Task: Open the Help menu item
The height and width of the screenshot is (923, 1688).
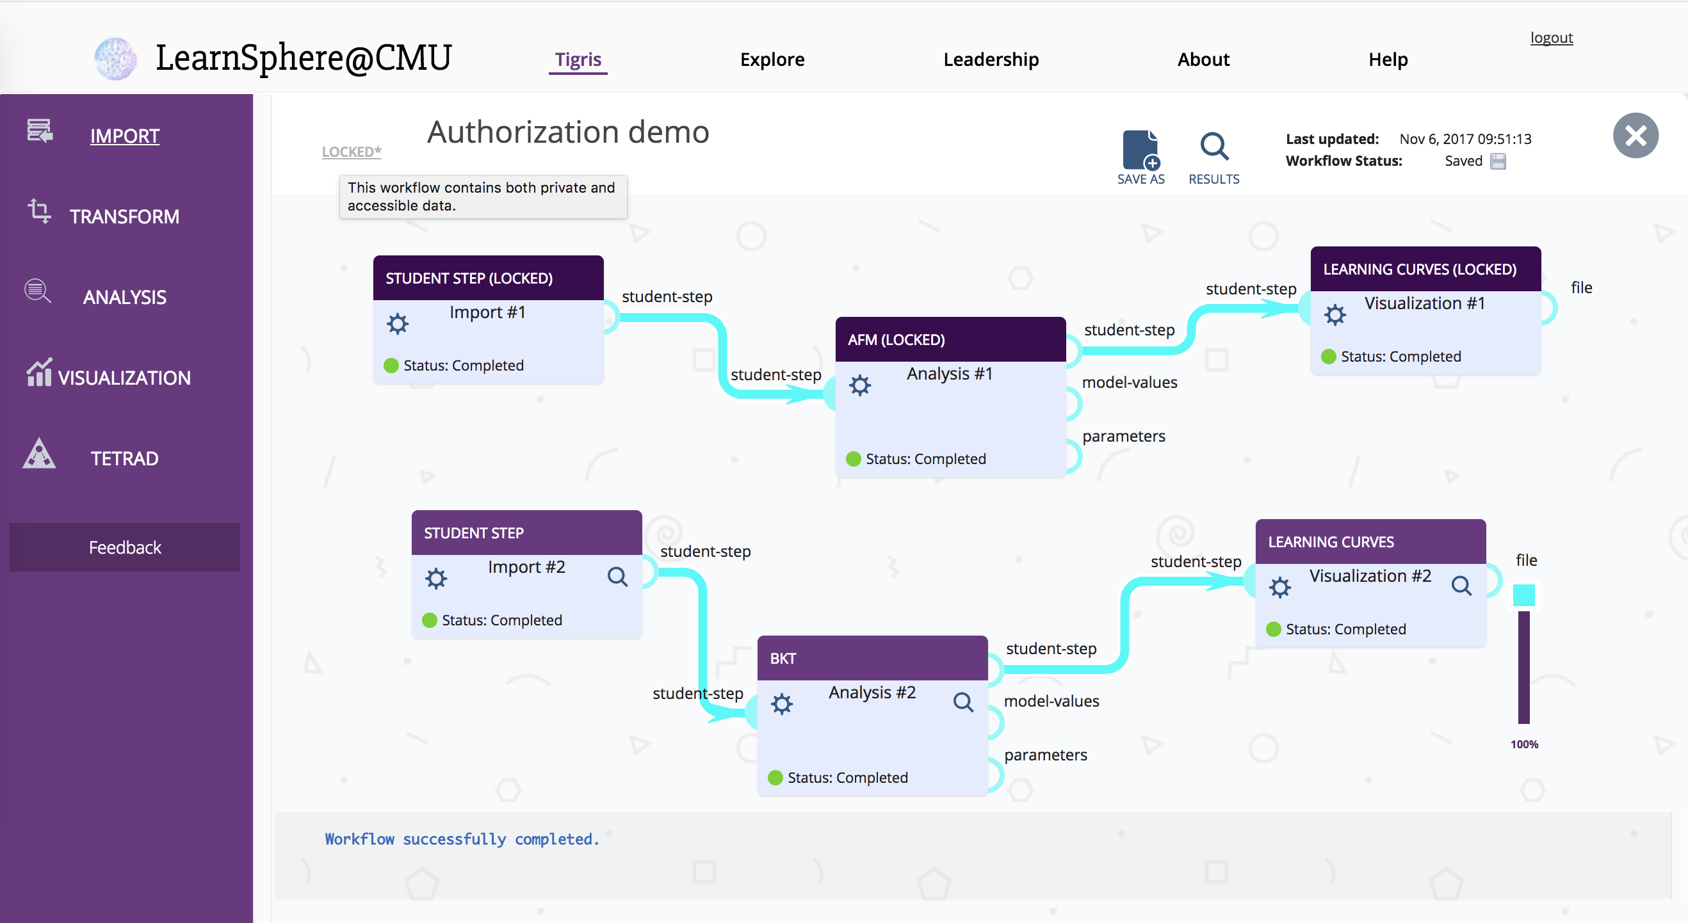Action: point(1388,60)
